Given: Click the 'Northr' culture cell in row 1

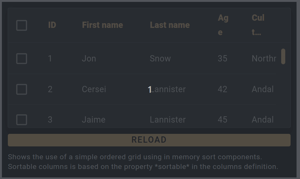Looking at the screenshot, I should click(264, 59).
